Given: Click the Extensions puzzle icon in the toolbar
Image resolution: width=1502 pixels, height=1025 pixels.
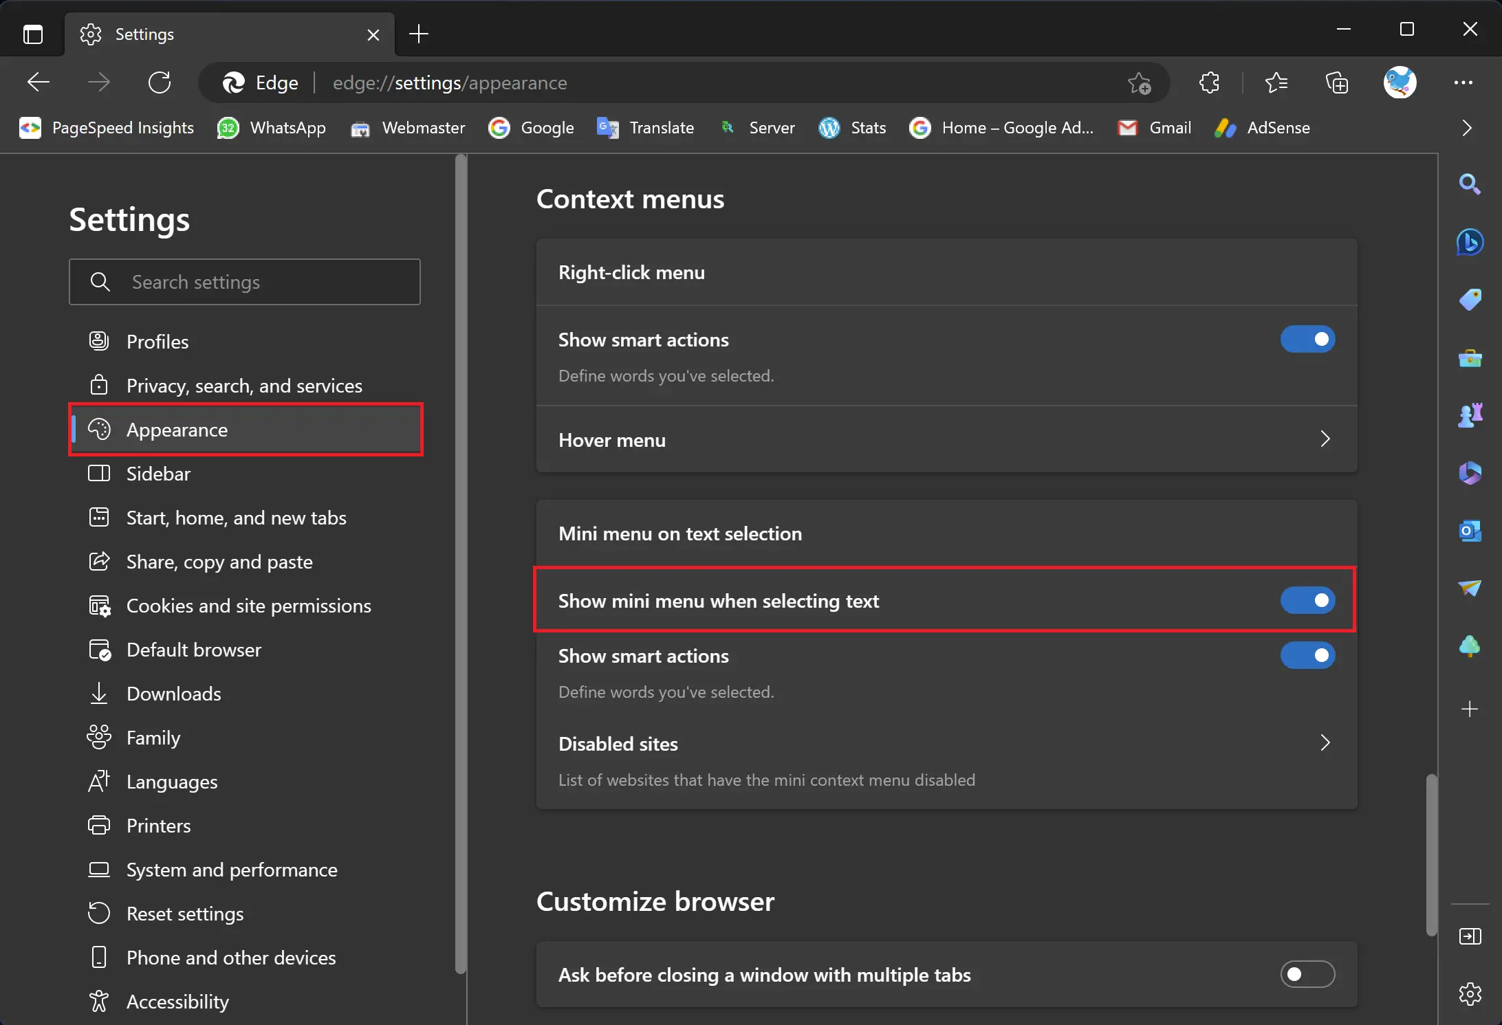Looking at the screenshot, I should pos(1209,83).
